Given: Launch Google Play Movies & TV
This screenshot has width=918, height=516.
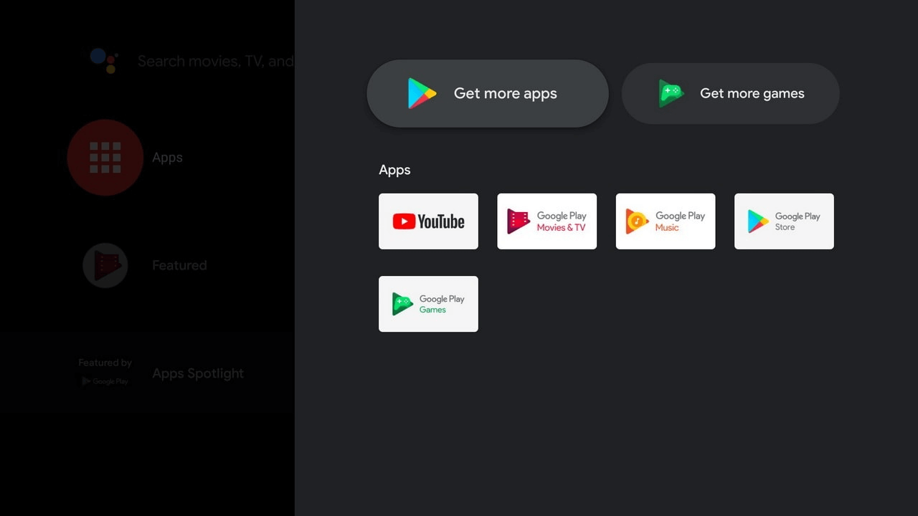Looking at the screenshot, I should click(x=546, y=221).
